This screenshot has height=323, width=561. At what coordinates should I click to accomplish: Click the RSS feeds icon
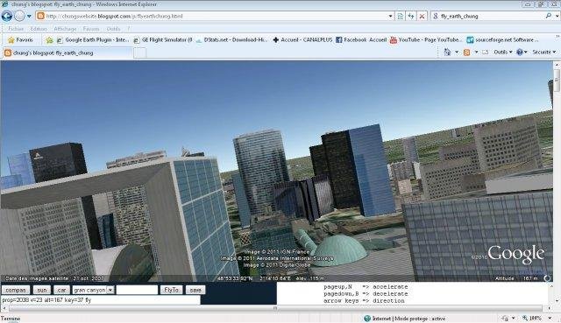(x=467, y=53)
